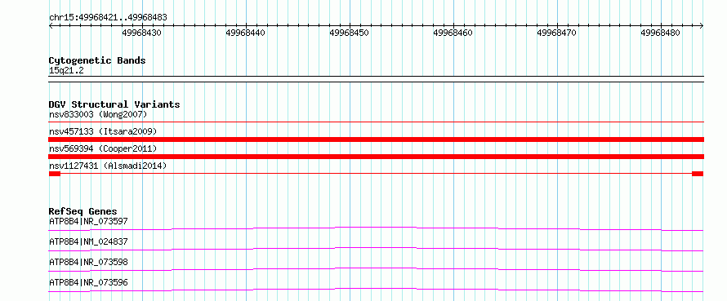Open variant nsv569394 (Cooper2011) label

(103, 148)
